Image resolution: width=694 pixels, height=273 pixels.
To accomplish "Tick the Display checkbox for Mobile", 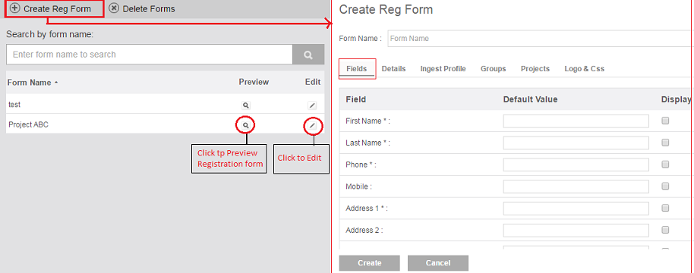I will coord(665,186).
